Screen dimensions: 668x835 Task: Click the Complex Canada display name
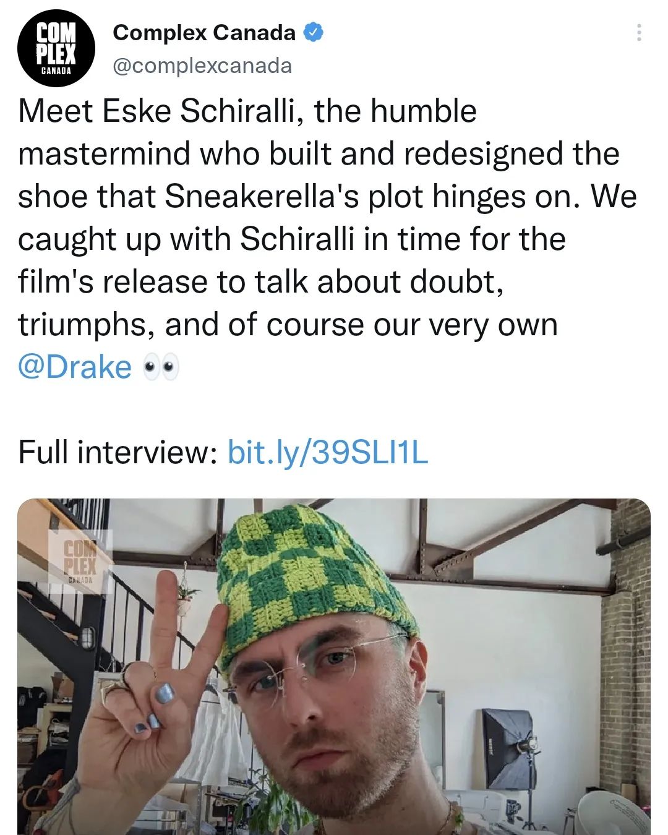204,33
